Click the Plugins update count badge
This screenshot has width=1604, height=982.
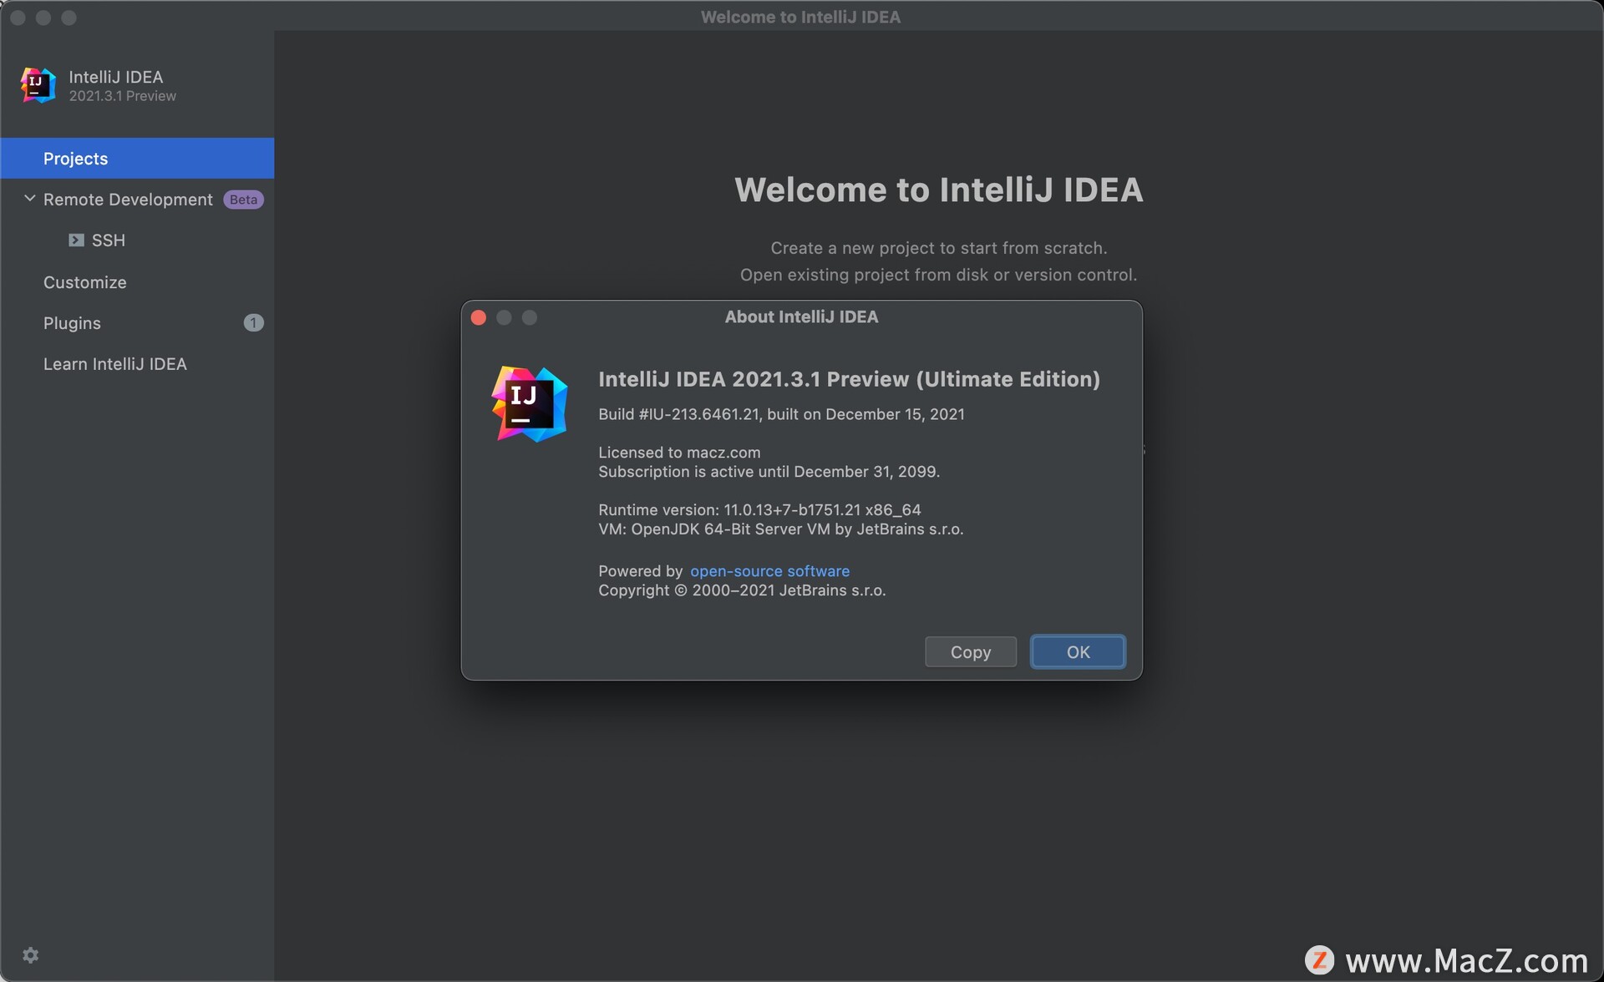click(x=253, y=322)
